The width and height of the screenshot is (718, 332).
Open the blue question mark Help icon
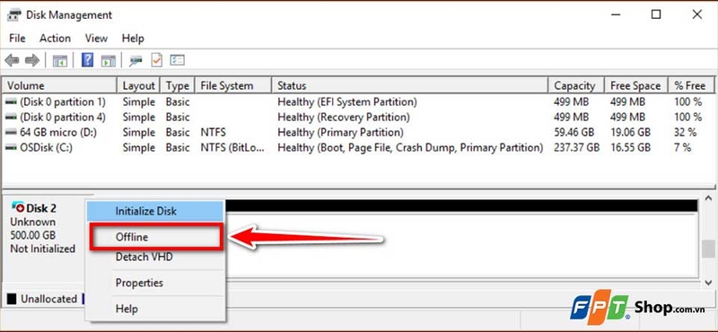click(x=87, y=60)
